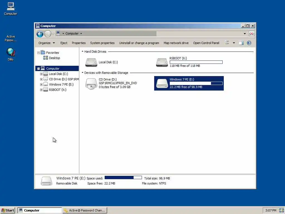The width and height of the screenshot is (285, 214).
Task: Open the Computer desktop icon
Action: [11, 9]
